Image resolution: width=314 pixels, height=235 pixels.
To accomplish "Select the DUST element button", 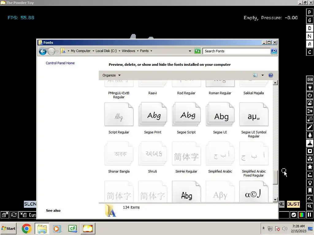I will click(293, 204).
